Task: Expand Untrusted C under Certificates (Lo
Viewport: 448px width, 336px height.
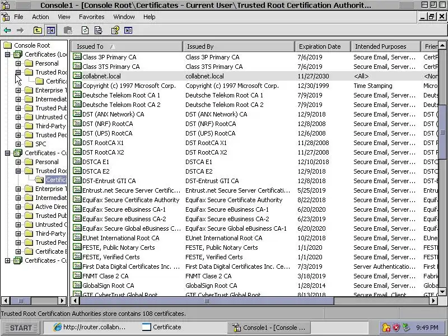Action: (18, 117)
